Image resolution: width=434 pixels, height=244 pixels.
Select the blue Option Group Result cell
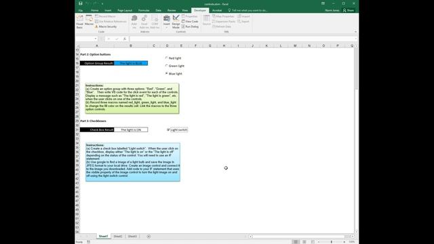(x=131, y=63)
